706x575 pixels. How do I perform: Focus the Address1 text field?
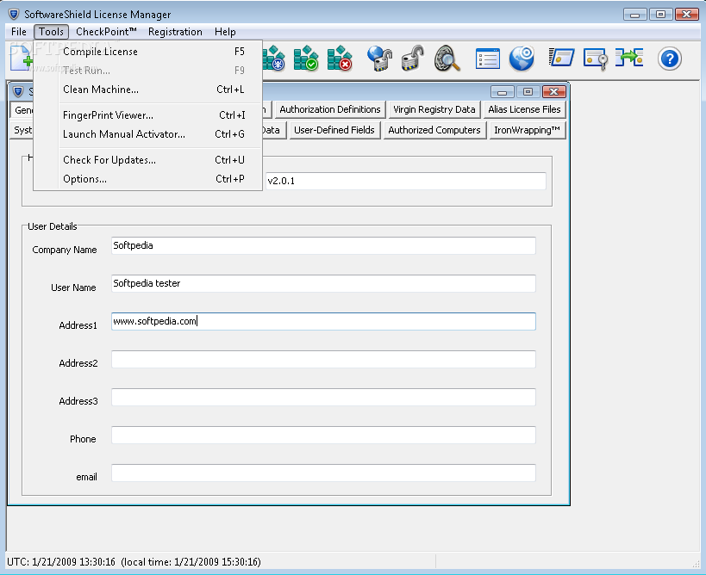323,321
